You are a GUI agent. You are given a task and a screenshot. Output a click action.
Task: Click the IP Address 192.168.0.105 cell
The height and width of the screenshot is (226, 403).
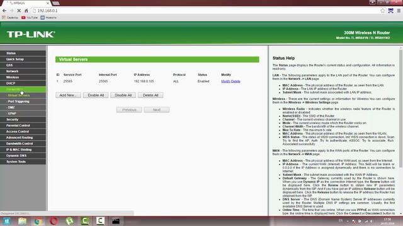[x=144, y=81]
